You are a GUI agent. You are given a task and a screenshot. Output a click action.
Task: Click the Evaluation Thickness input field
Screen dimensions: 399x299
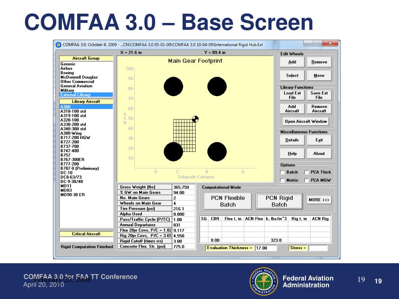coord(266,248)
